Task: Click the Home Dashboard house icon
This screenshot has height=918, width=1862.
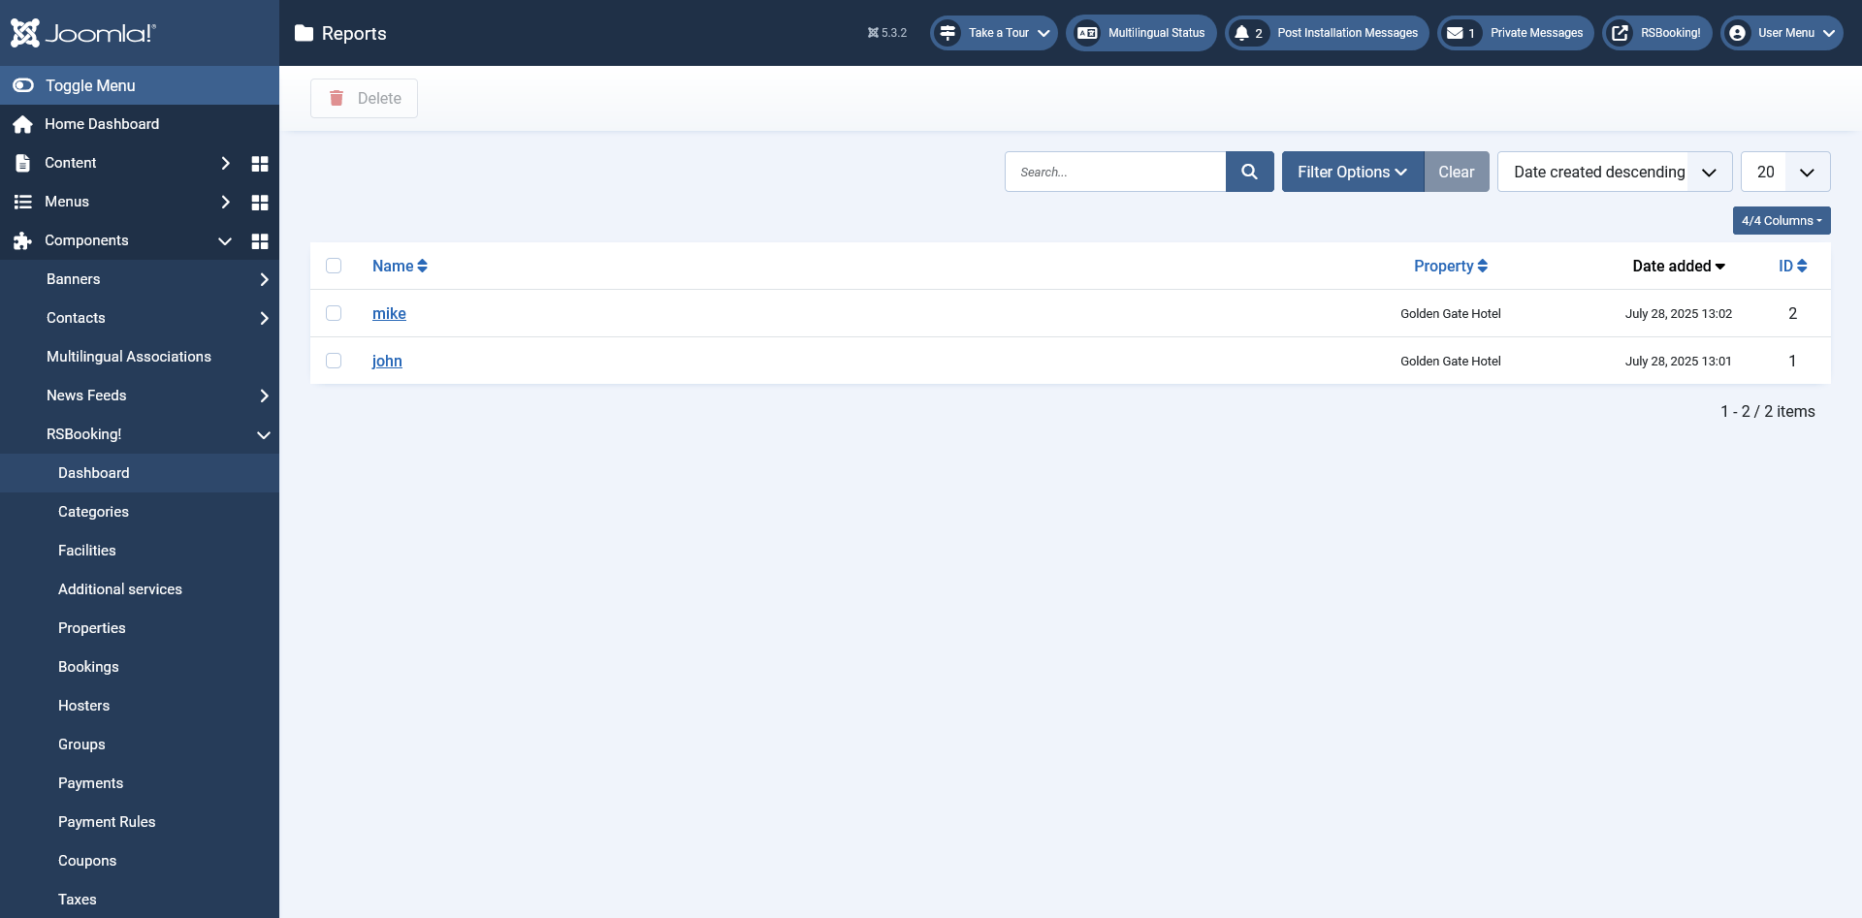Action: (23, 124)
